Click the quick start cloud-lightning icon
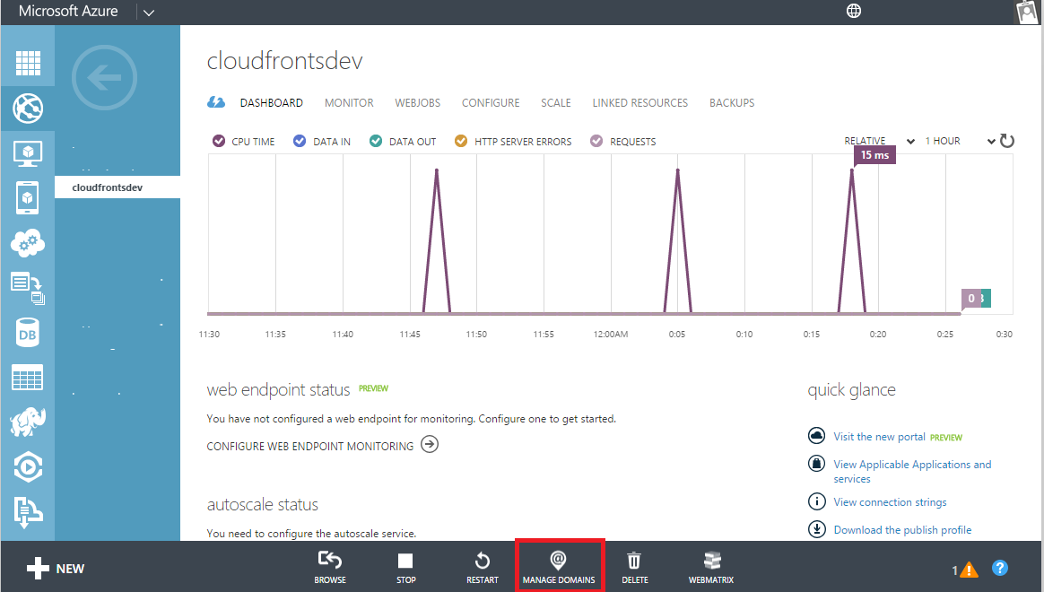 216,102
